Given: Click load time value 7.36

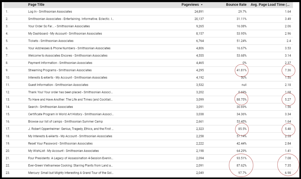Looking at the screenshot, I should [288, 70].
